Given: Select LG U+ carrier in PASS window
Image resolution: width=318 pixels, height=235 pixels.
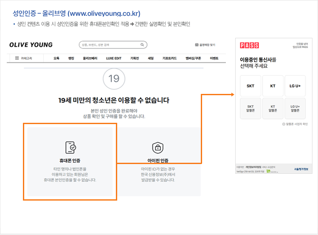Looking at the screenshot, I should coord(295,86).
